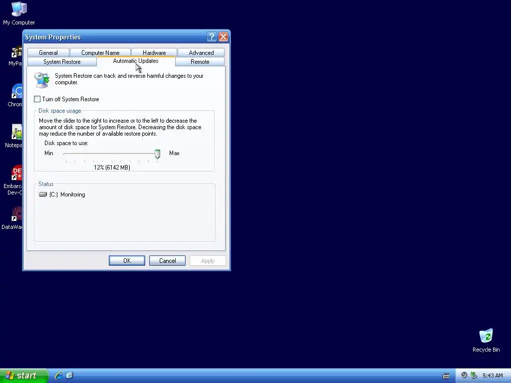Close the System Properties dialog
This screenshot has width=511, height=383.
(223, 37)
